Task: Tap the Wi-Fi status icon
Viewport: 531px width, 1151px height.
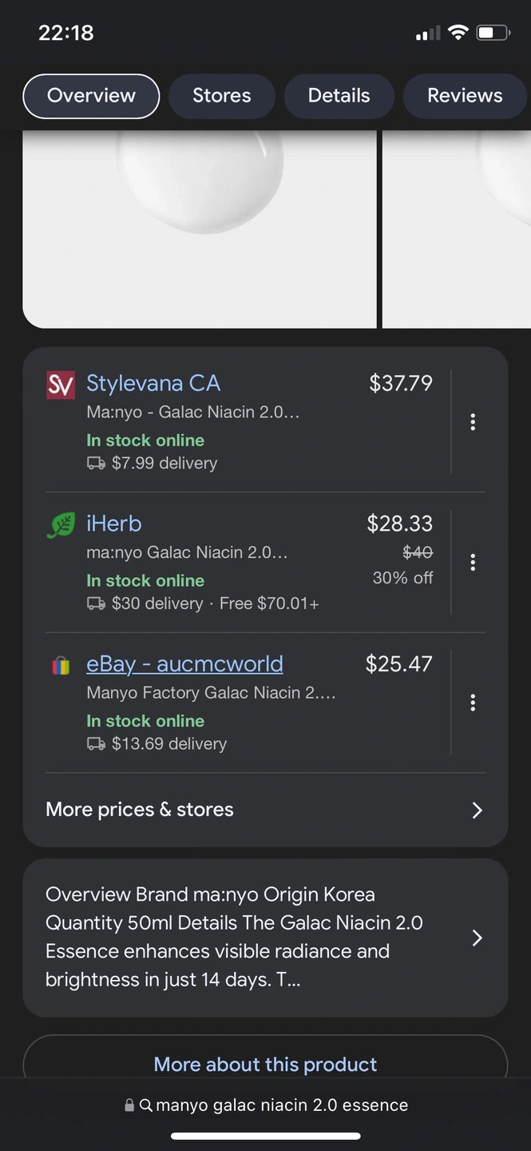Action: pyautogui.click(x=458, y=33)
